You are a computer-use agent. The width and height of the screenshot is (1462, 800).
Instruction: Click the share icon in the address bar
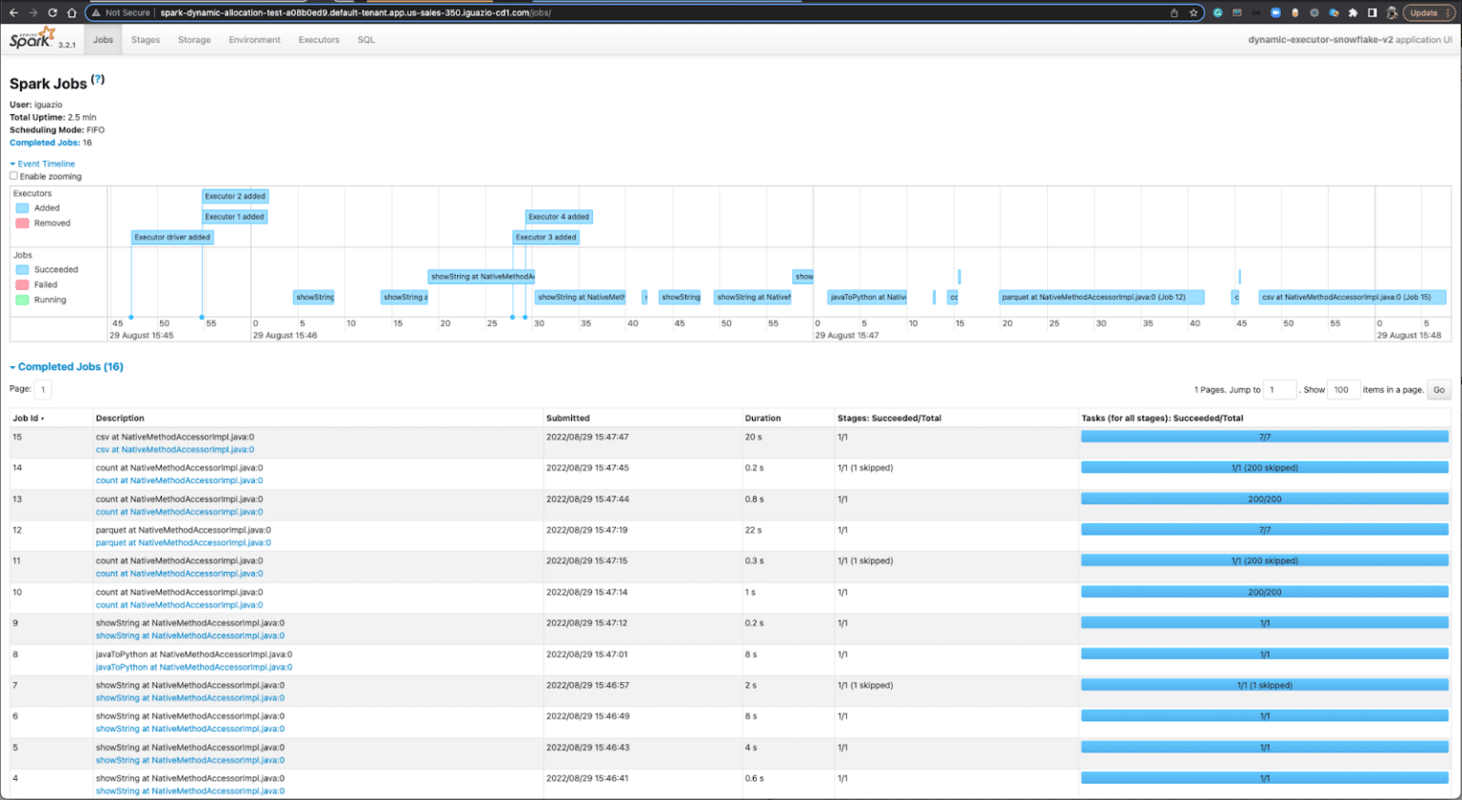(x=1174, y=12)
